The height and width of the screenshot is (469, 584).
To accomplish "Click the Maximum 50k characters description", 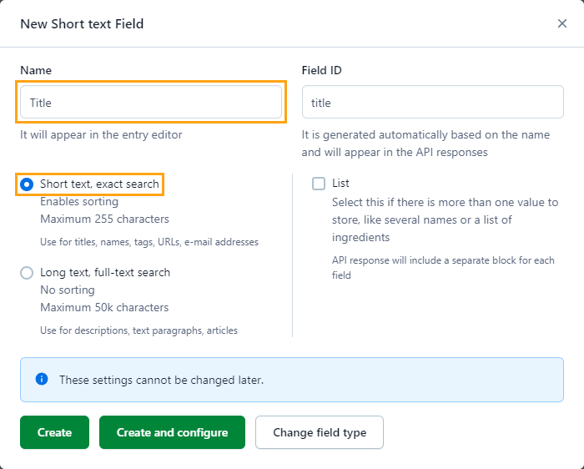I will (104, 307).
